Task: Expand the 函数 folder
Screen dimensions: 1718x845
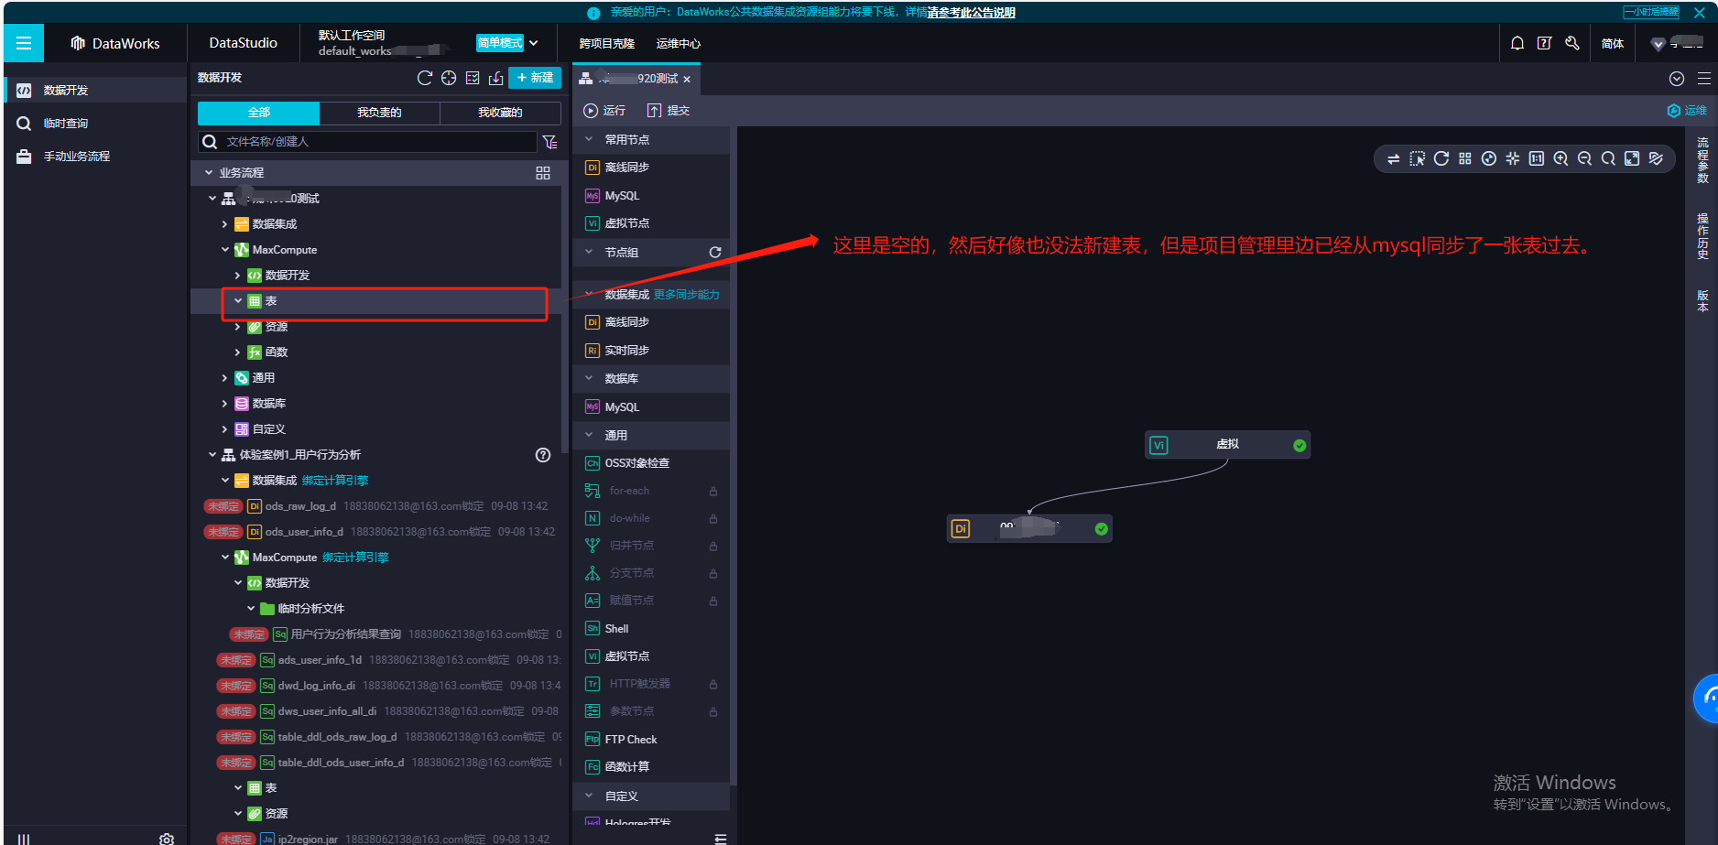Action: point(238,352)
